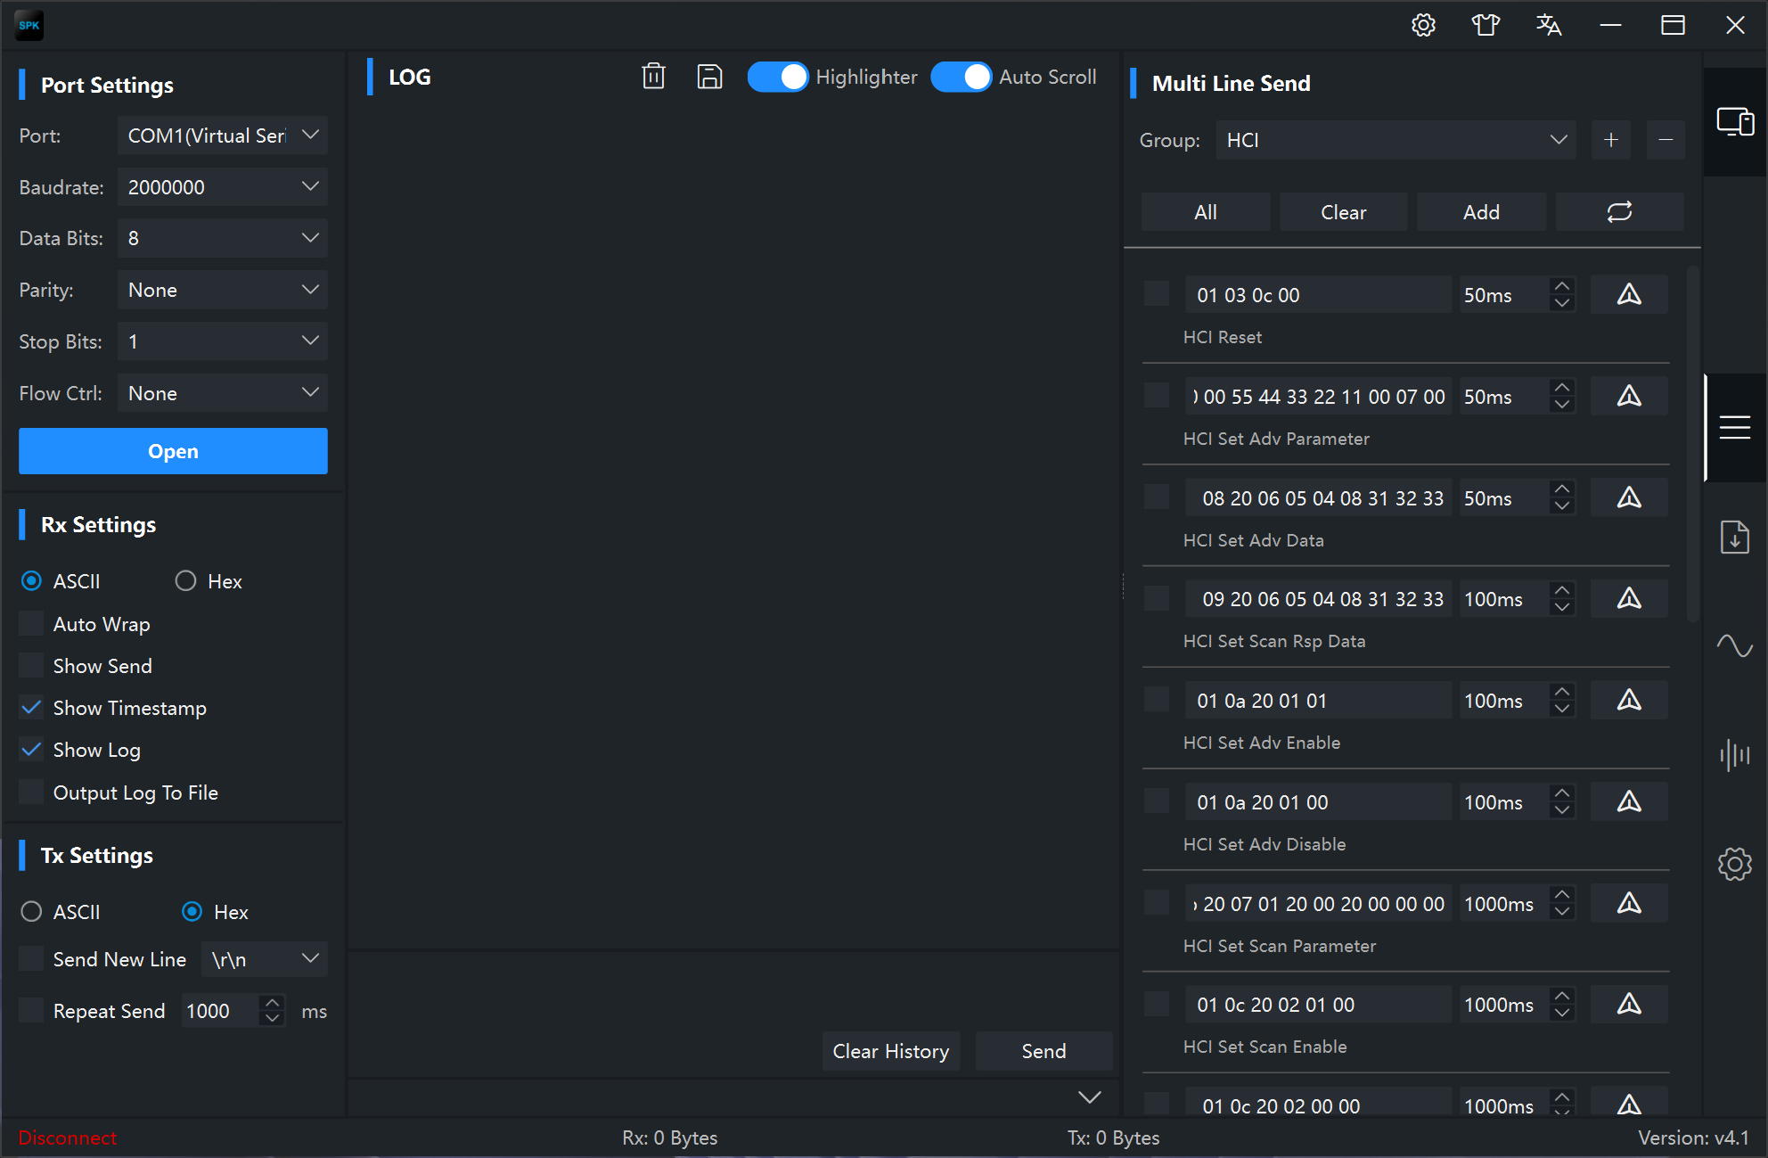Enable Output Log To File checkbox
The width and height of the screenshot is (1768, 1158).
click(31, 792)
